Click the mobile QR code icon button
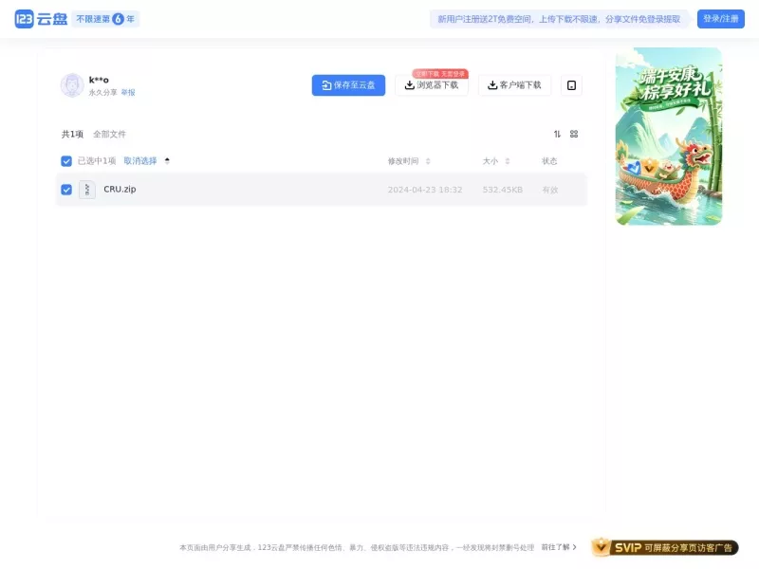This screenshot has width=759, height=569. [x=571, y=85]
